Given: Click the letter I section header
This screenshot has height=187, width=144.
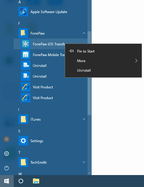Looking at the screenshot, I should 19,109.
